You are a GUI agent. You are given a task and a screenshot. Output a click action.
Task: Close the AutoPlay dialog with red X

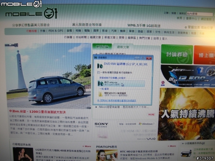149,58
